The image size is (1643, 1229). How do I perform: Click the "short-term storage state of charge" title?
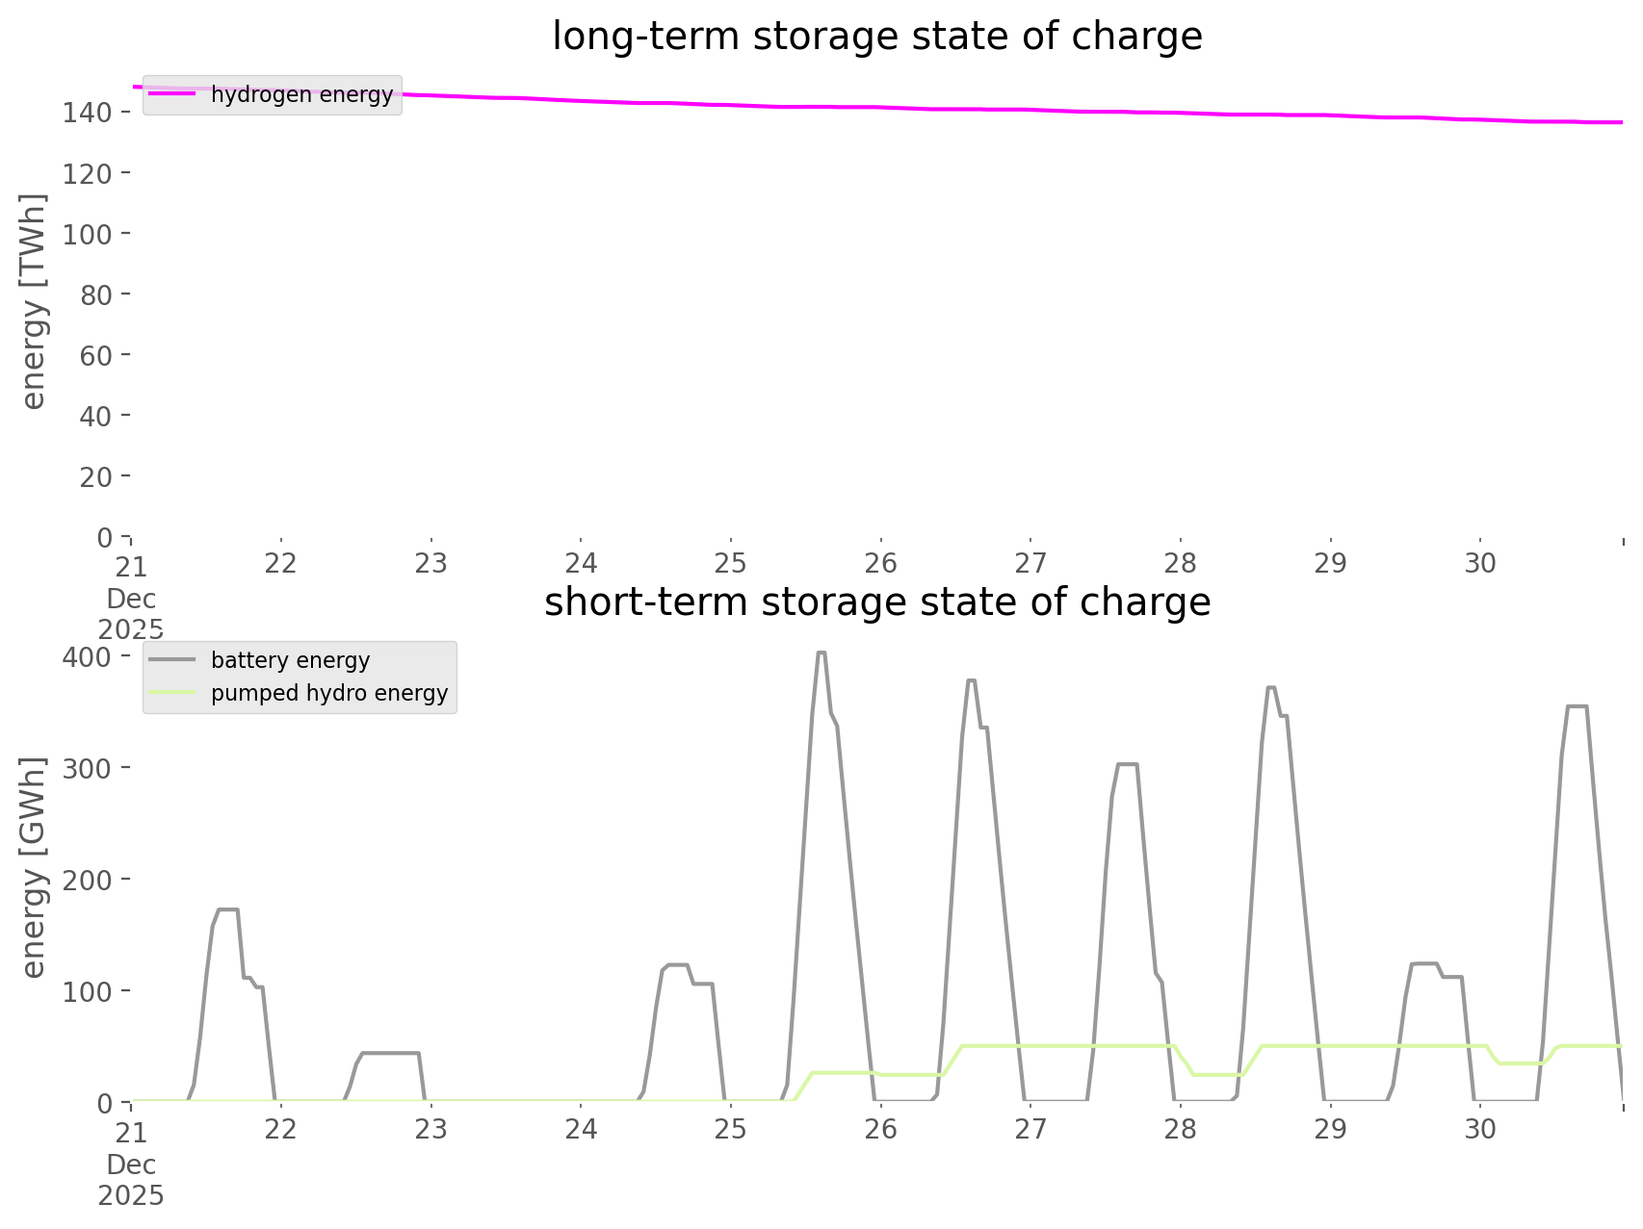(876, 602)
